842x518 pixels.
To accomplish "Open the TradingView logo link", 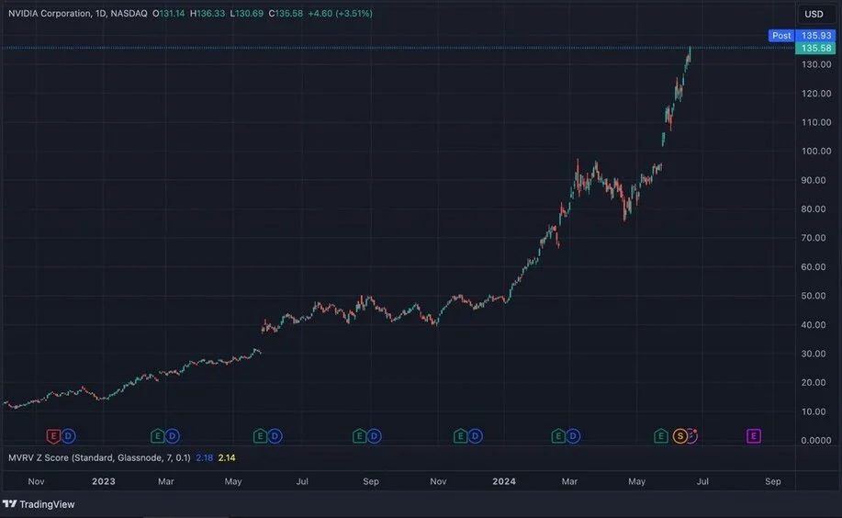I will point(39,504).
